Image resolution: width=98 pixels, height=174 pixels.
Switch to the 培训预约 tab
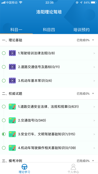(81, 30)
